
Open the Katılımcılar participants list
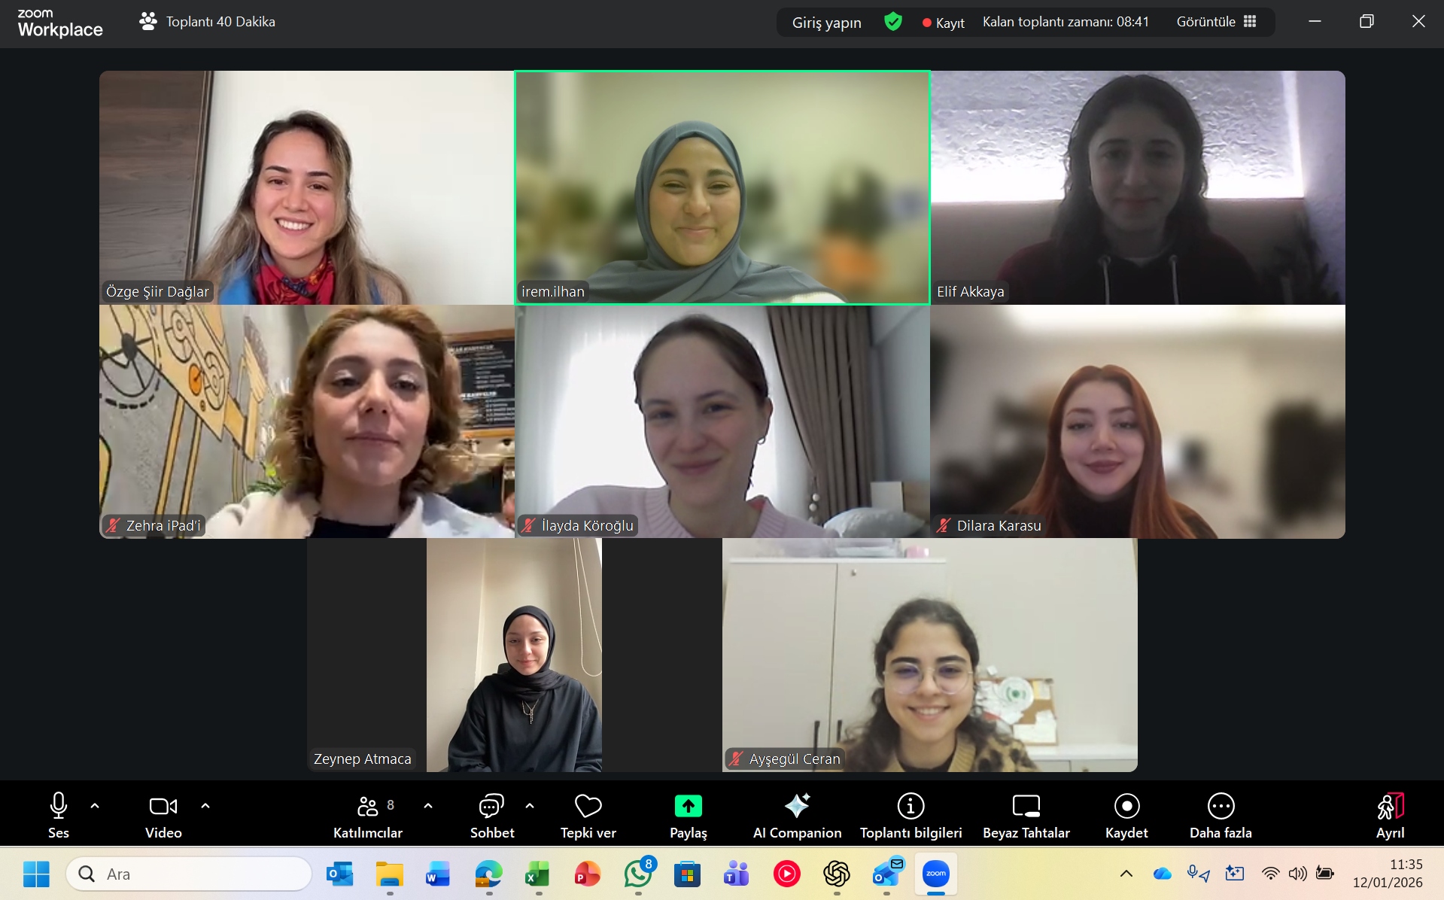pyautogui.click(x=368, y=815)
